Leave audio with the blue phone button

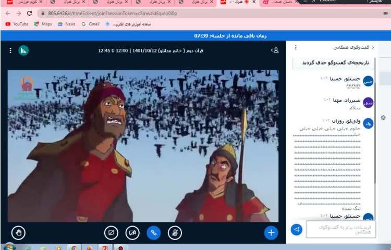pos(154,233)
